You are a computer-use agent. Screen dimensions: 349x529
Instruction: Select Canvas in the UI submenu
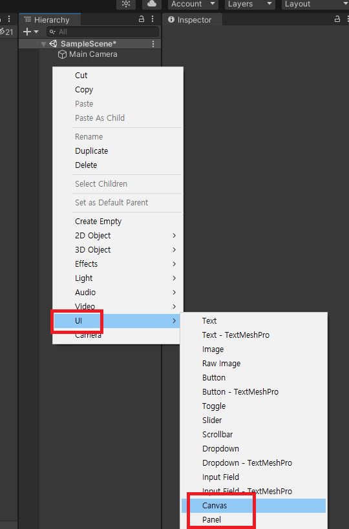[253, 505]
